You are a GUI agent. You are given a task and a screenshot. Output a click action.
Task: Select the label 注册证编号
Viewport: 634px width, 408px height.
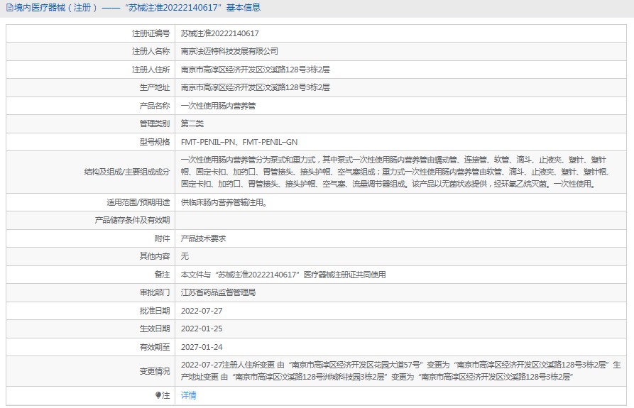(x=151, y=33)
